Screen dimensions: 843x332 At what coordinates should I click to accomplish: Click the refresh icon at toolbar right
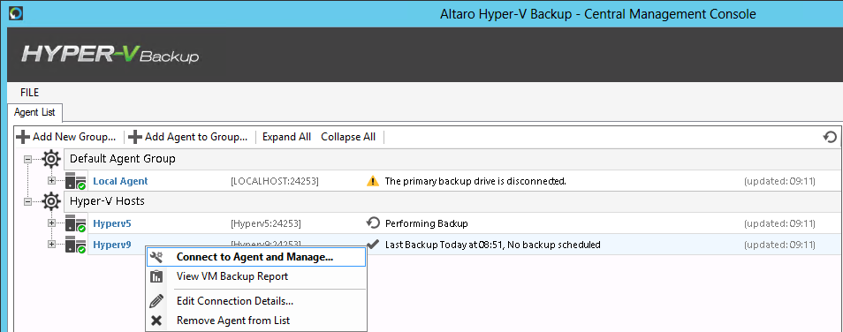(x=830, y=137)
